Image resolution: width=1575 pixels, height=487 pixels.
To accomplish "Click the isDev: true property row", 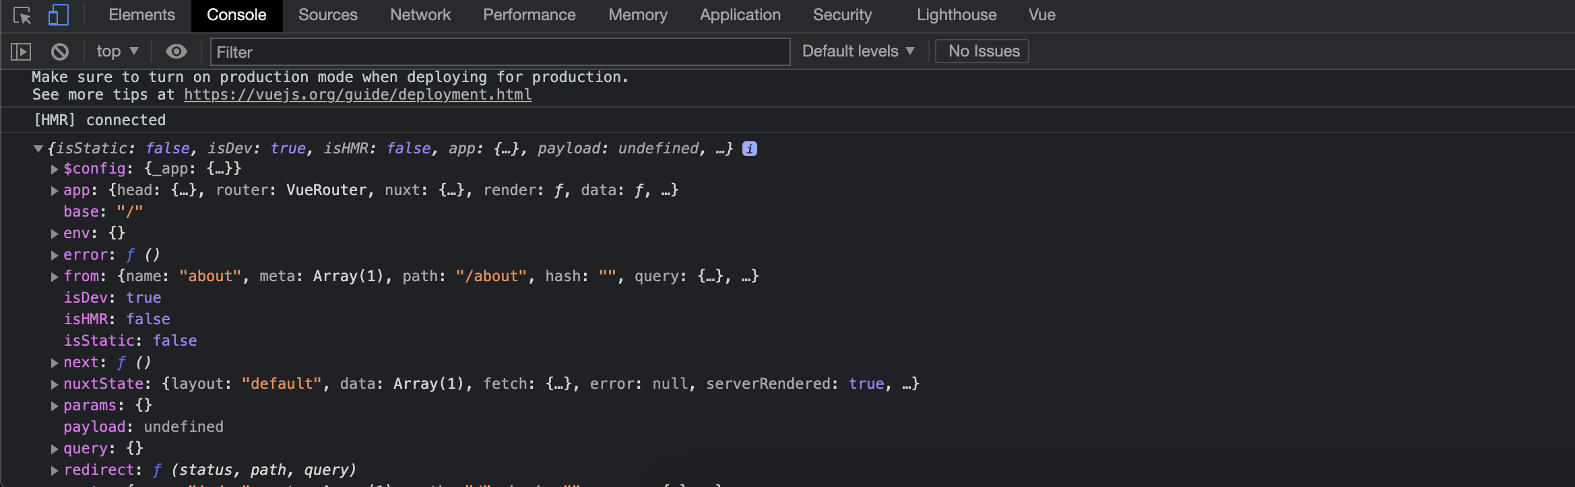I will click(112, 298).
